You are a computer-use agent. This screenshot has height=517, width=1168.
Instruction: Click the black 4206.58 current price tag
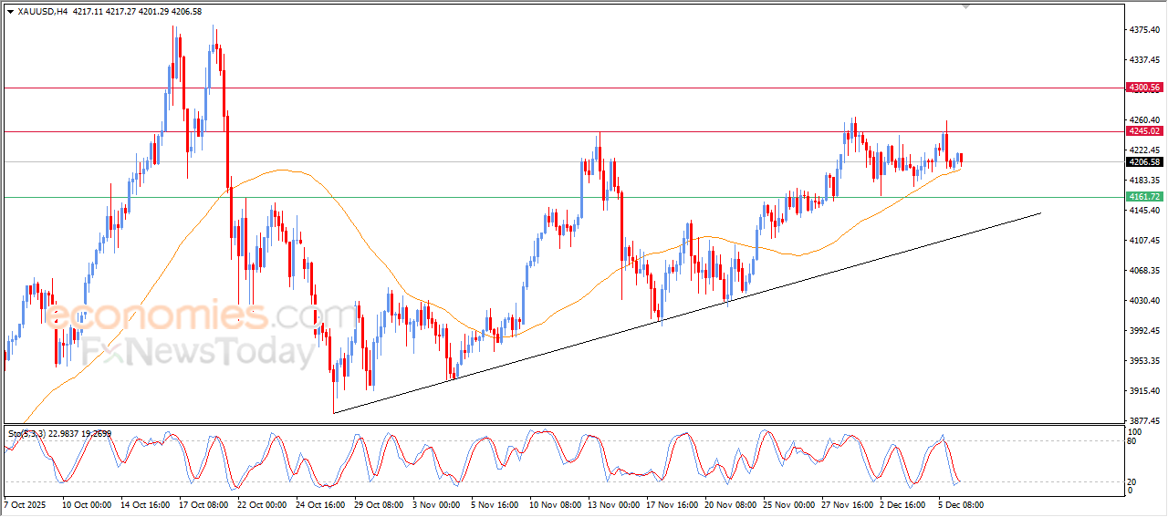1144,162
